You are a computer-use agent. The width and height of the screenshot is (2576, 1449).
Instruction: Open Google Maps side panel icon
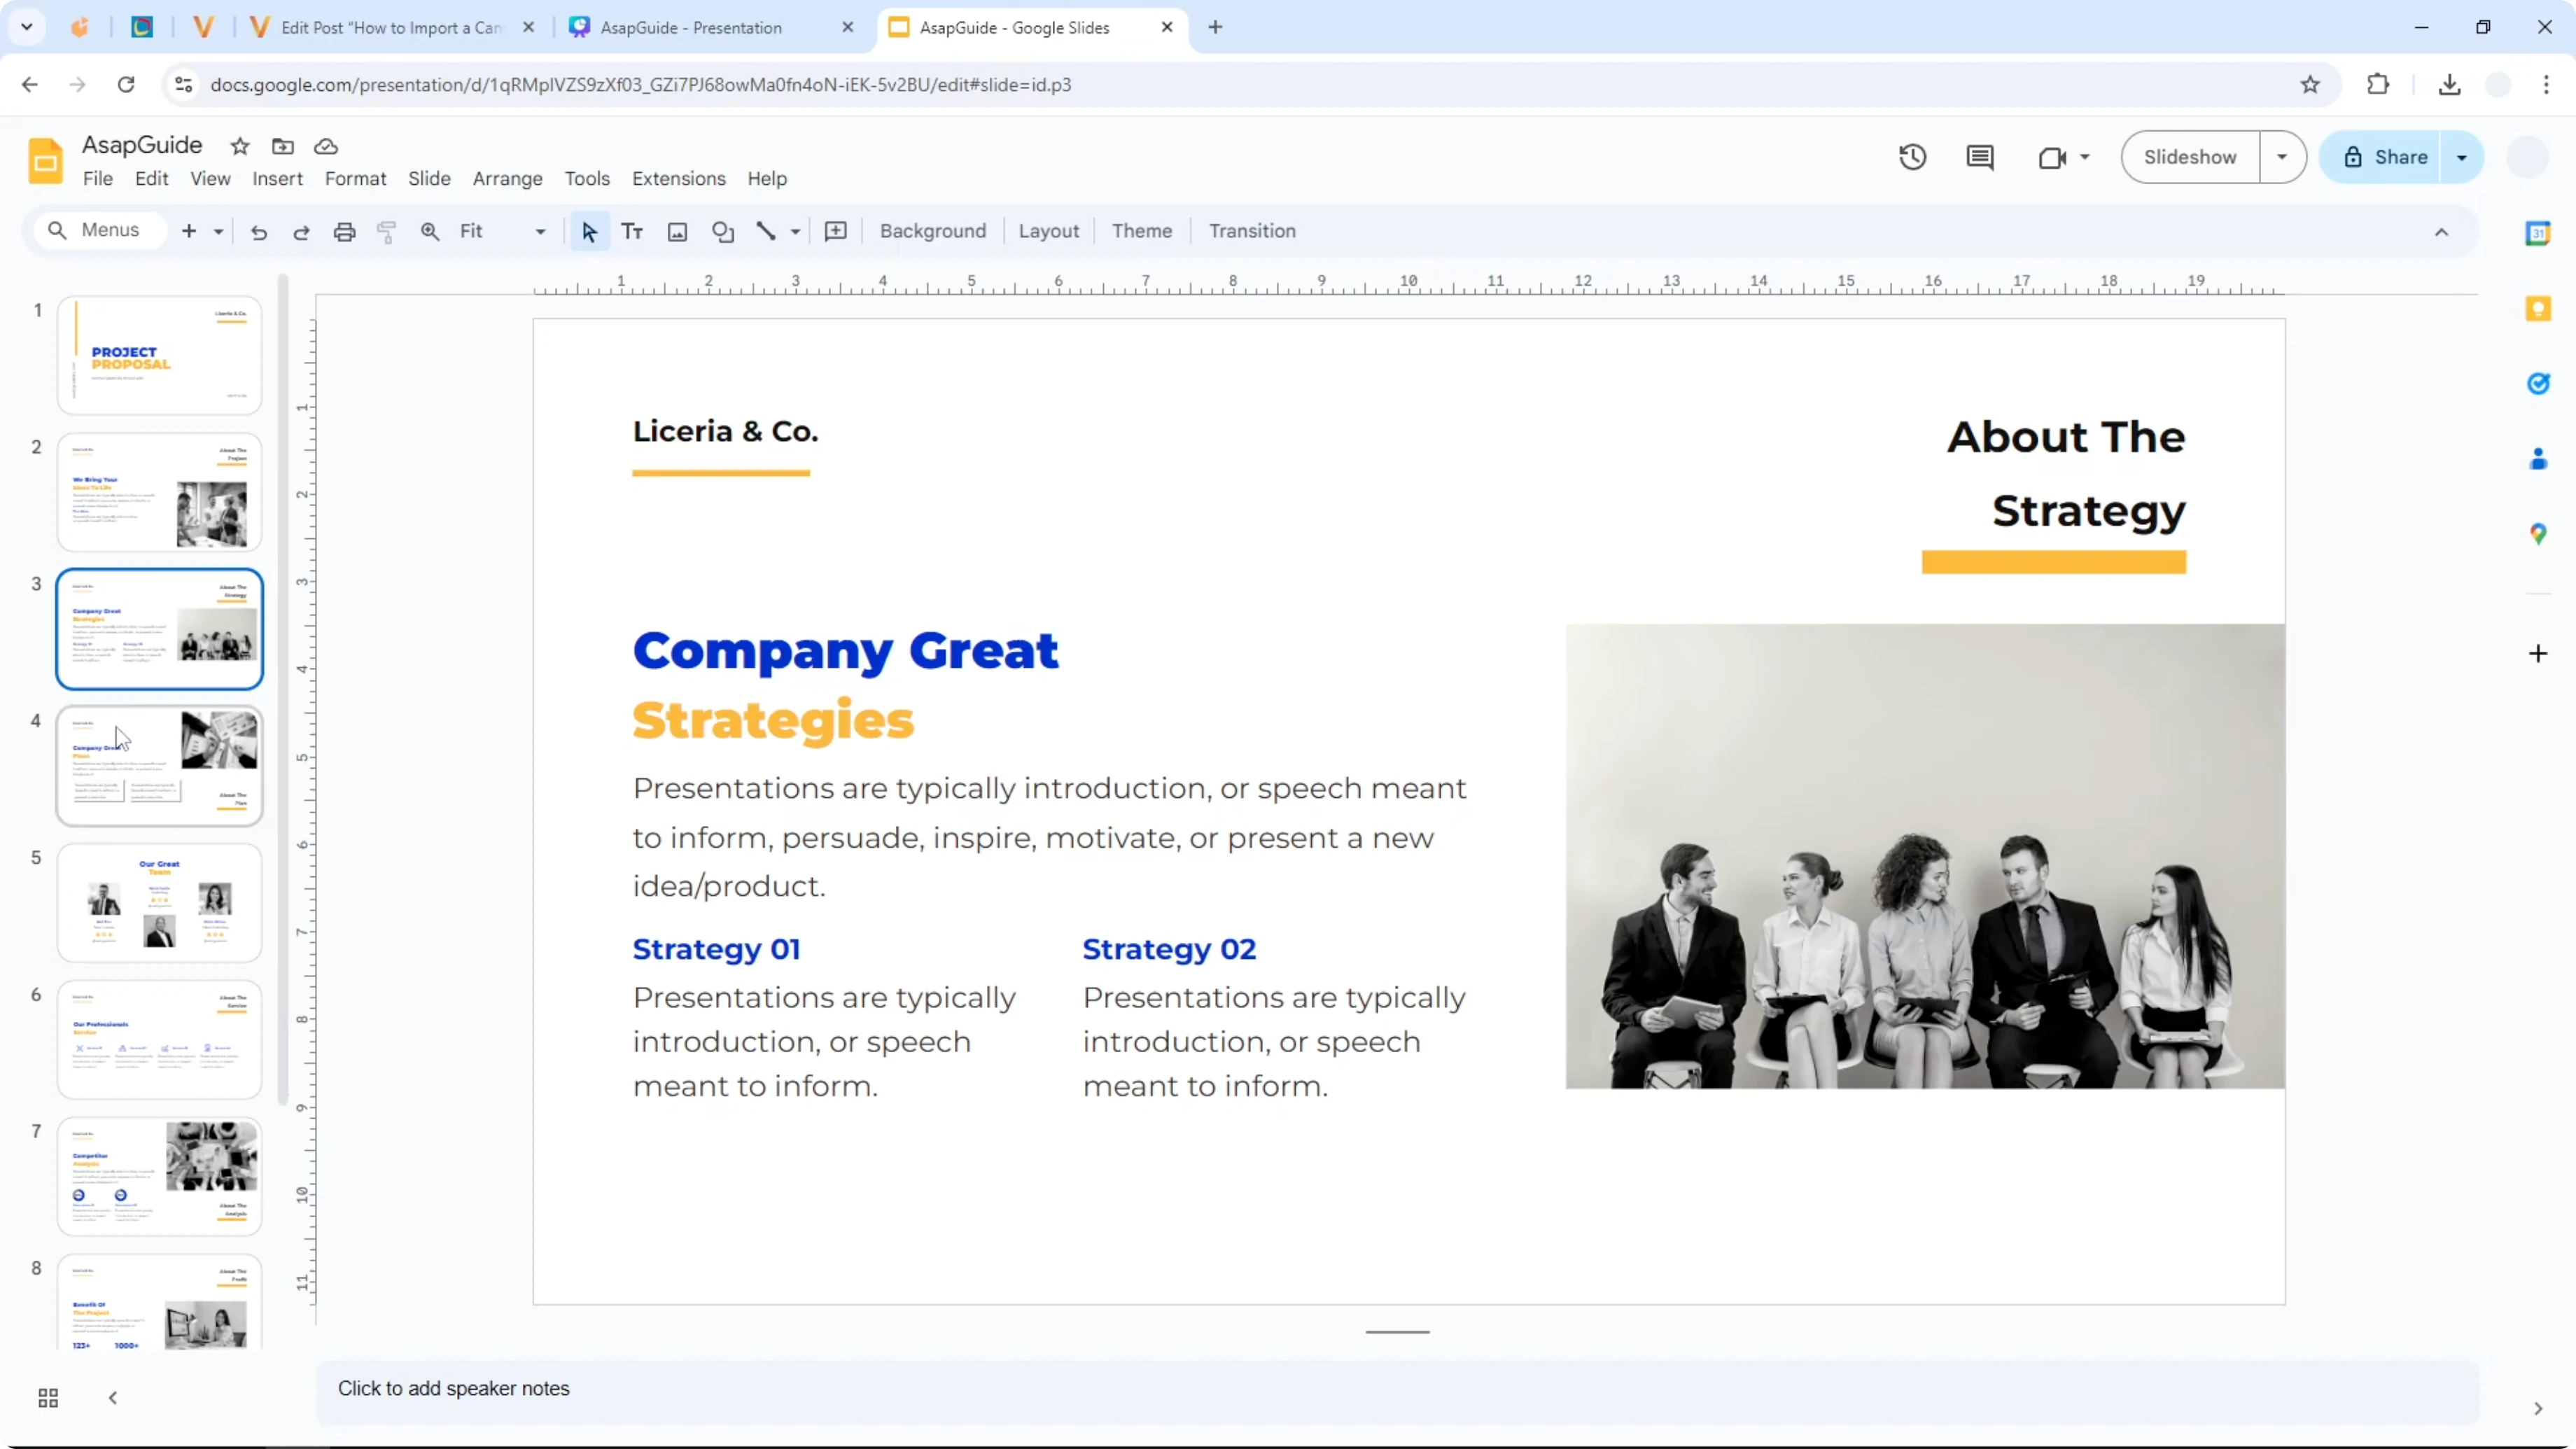[2538, 534]
